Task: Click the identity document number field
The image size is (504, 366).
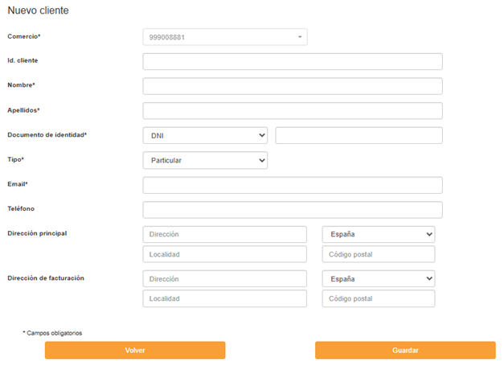Action: (x=359, y=136)
